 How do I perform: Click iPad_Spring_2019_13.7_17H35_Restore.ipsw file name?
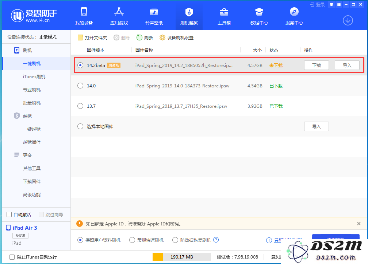pyautogui.click(x=181, y=106)
